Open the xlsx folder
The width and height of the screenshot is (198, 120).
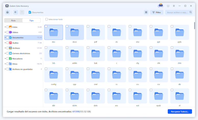[138, 32]
